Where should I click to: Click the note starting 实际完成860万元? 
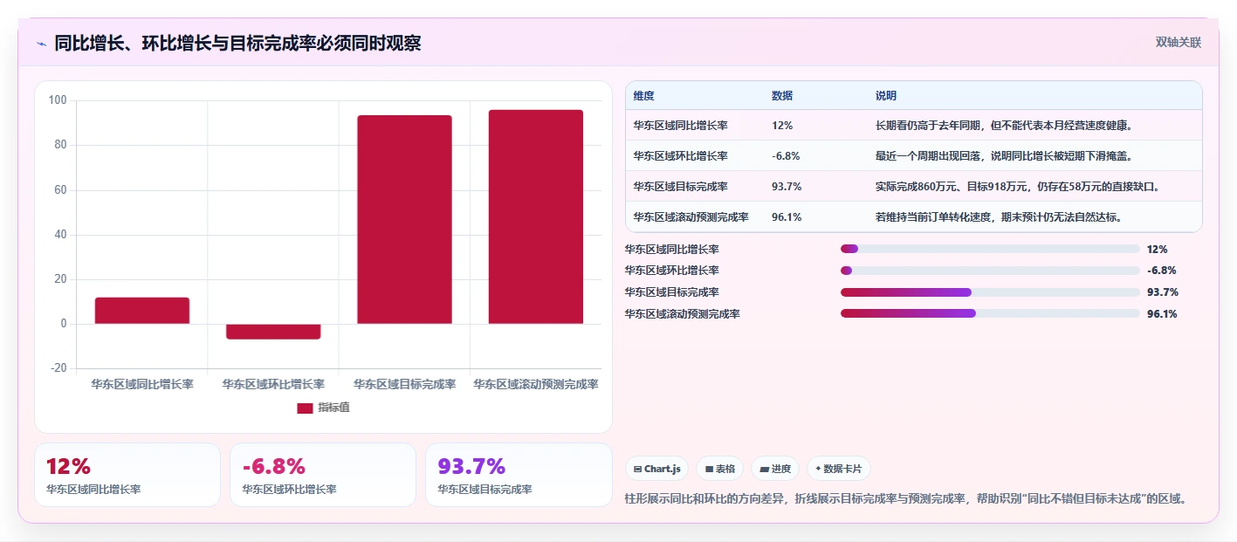coord(1018,186)
